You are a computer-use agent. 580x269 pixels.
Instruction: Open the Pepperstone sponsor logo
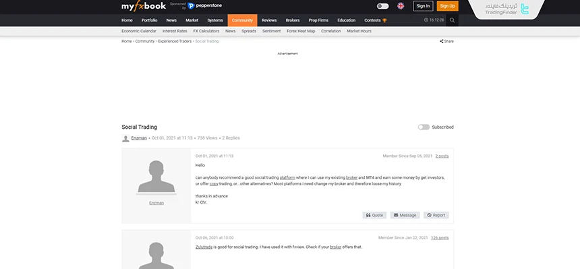(204, 6)
